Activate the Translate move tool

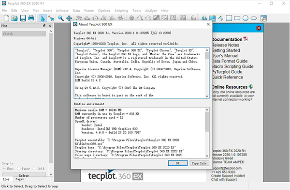click(x=69, y=18)
